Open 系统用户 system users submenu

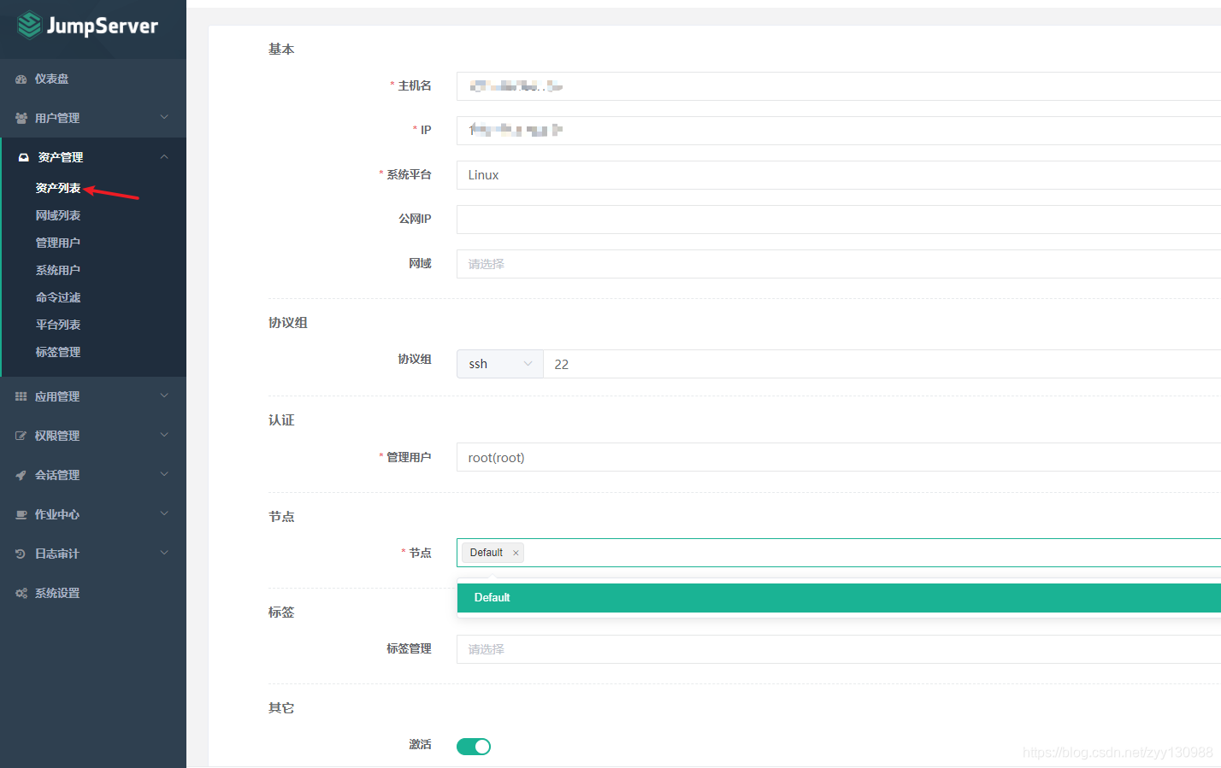58,270
